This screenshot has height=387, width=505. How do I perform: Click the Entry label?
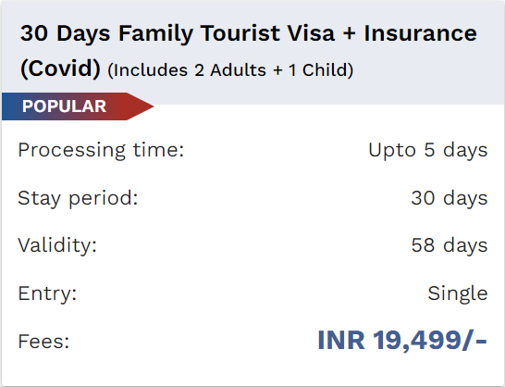(47, 293)
